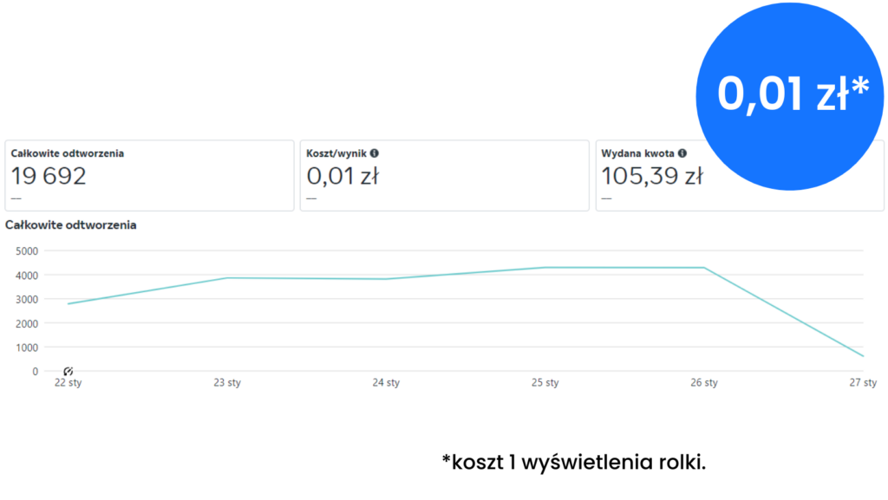This screenshot has width=888, height=500.
Task: Click the chart line's end point at 27 sty
Action: click(x=864, y=356)
